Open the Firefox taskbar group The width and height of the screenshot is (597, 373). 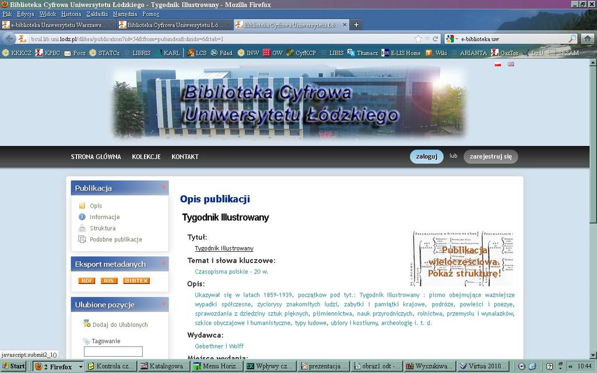(59, 366)
